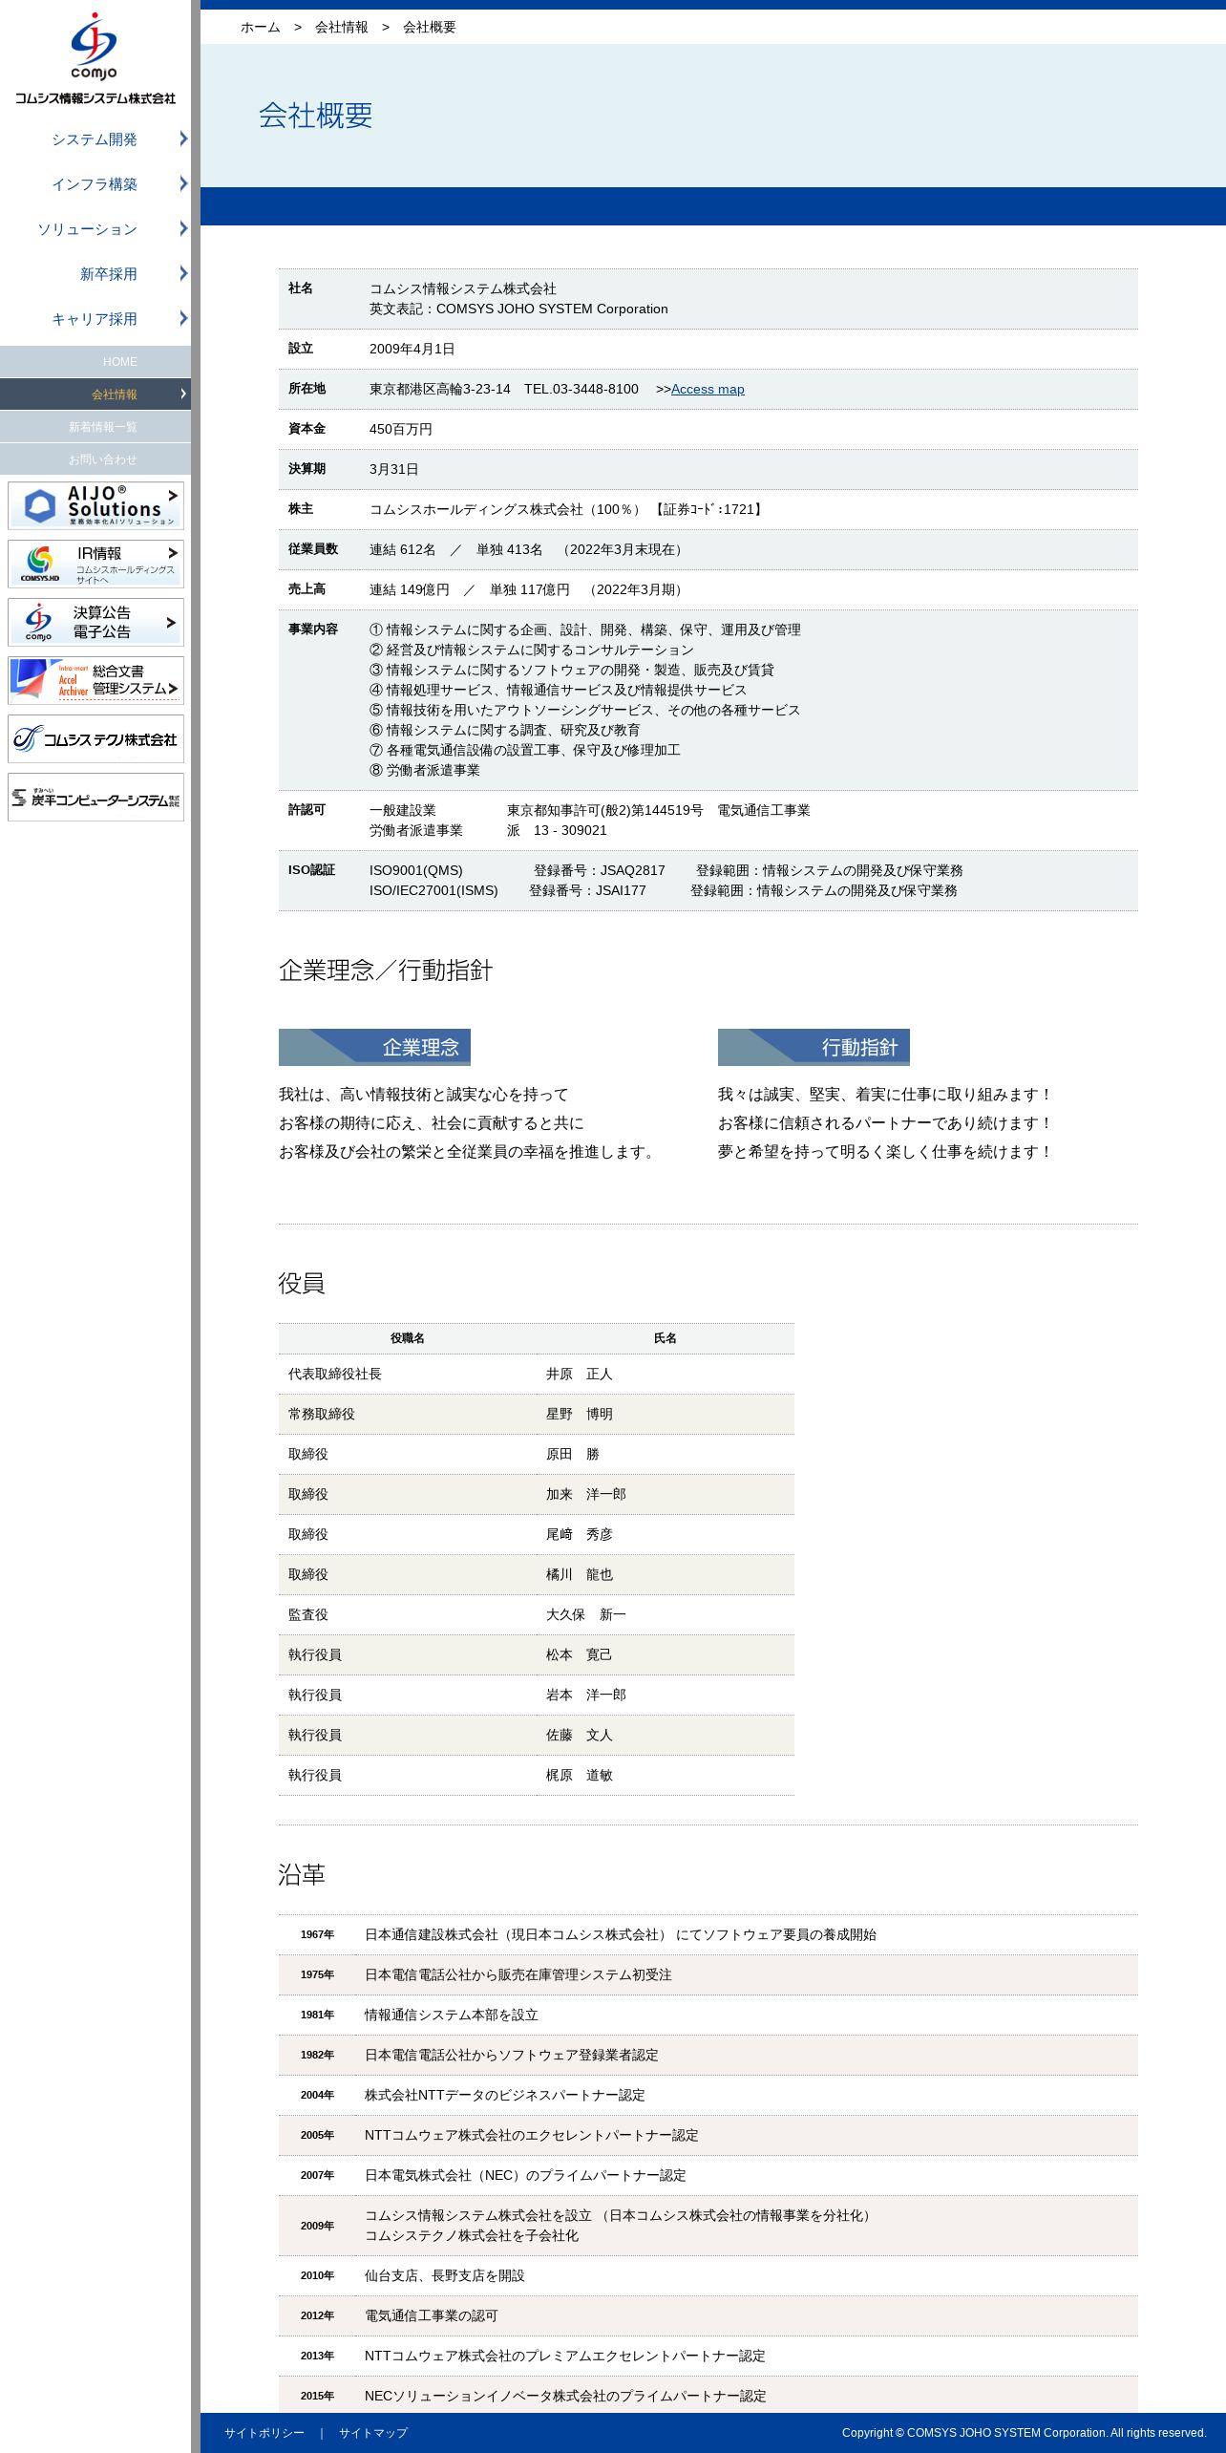Viewport: 1226px width, 2453px height.
Task: Go to HOME in the sidebar
Action: [x=95, y=362]
